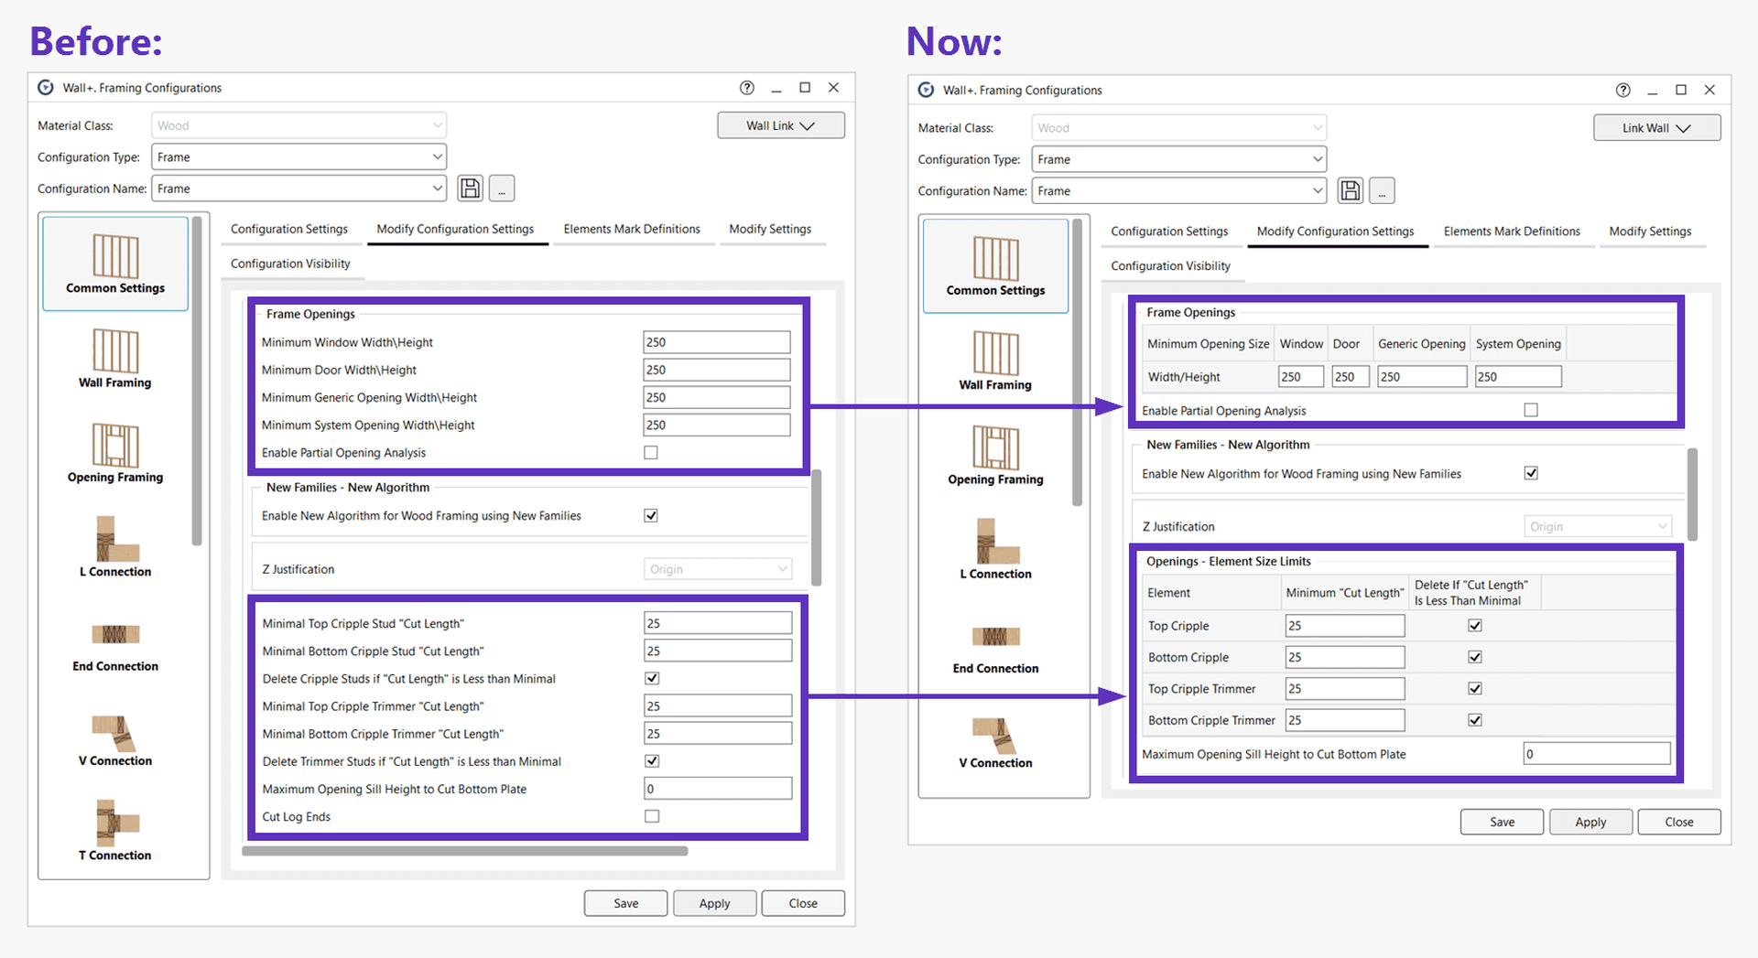Enable the Cut Log Ends checkbox
The width and height of the screenshot is (1758, 958).
pos(652,816)
